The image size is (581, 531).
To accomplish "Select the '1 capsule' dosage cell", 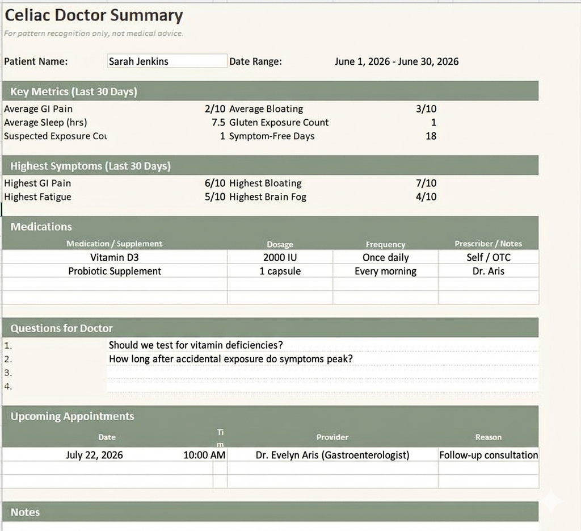I will 280,271.
